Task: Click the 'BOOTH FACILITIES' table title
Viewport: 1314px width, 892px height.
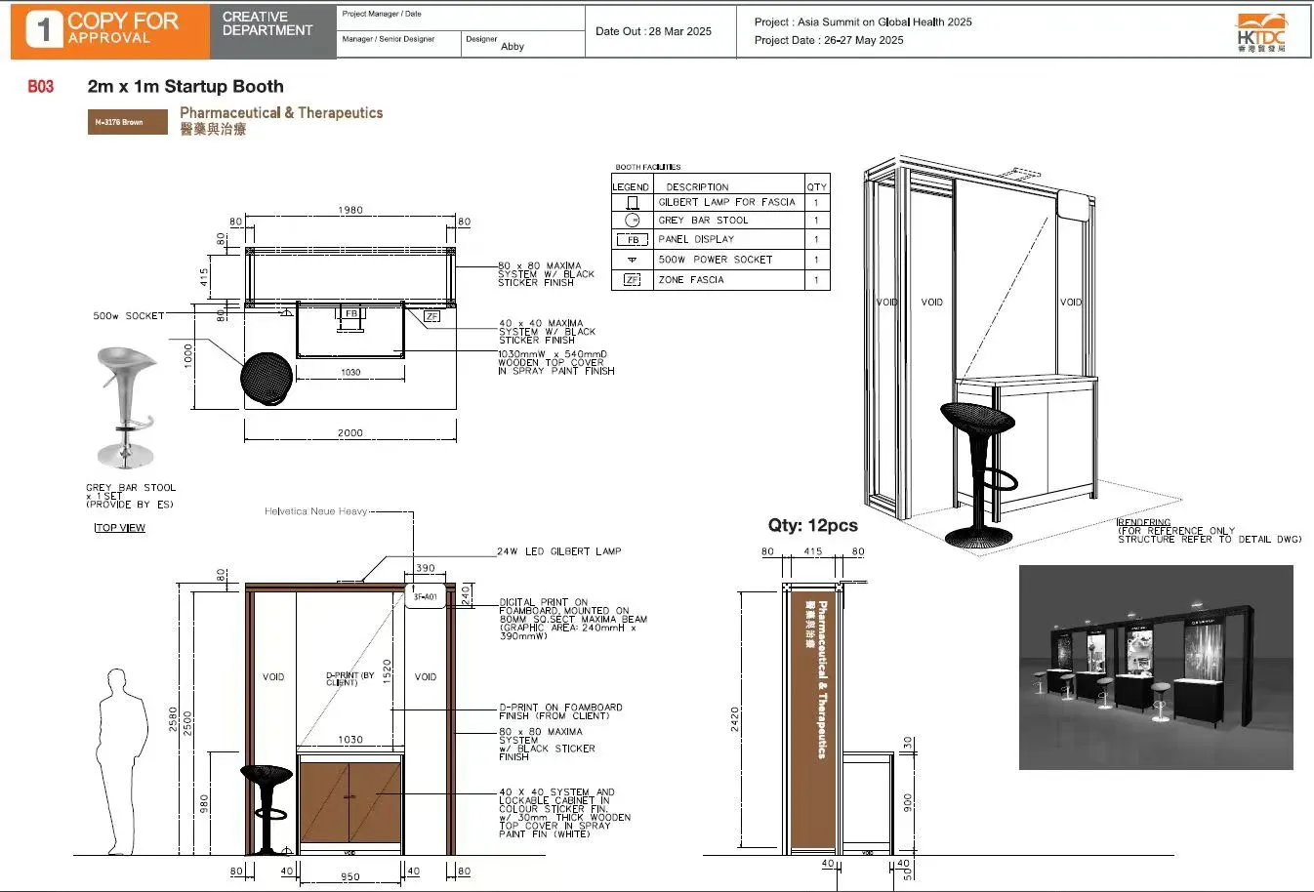Action: (x=648, y=167)
